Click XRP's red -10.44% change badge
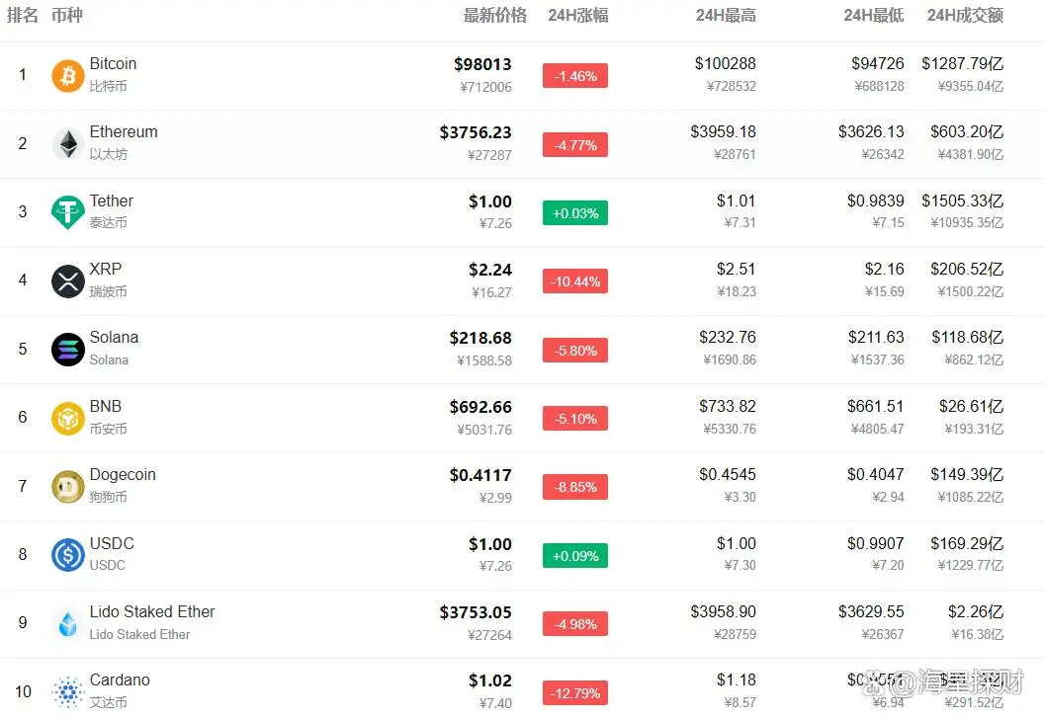The image size is (1045, 719). pyautogui.click(x=575, y=281)
